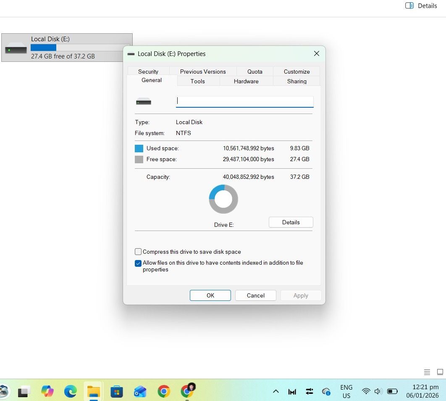The width and height of the screenshot is (446, 401).
Task: Open Chrome profile window with avatar badge
Action: 187,390
